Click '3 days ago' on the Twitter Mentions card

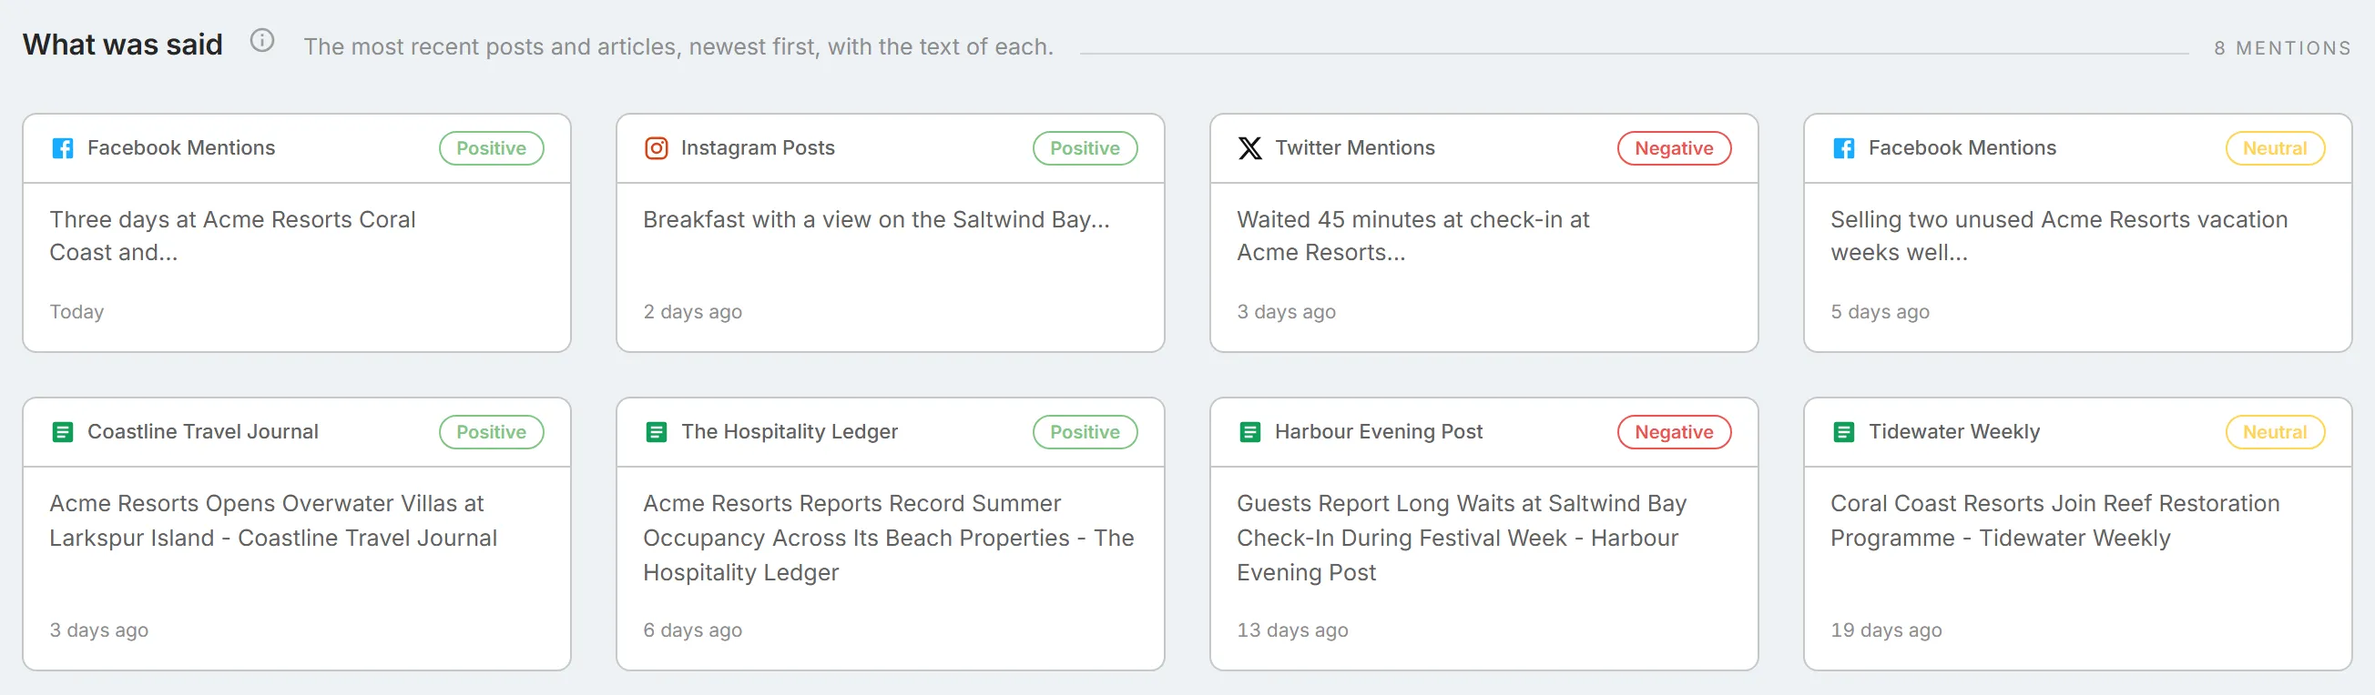coord(1286,312)
